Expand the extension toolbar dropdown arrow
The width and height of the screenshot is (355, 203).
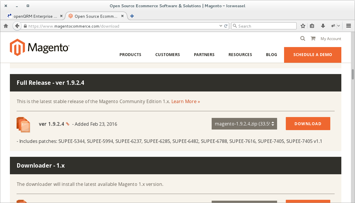tap(339, 26)
